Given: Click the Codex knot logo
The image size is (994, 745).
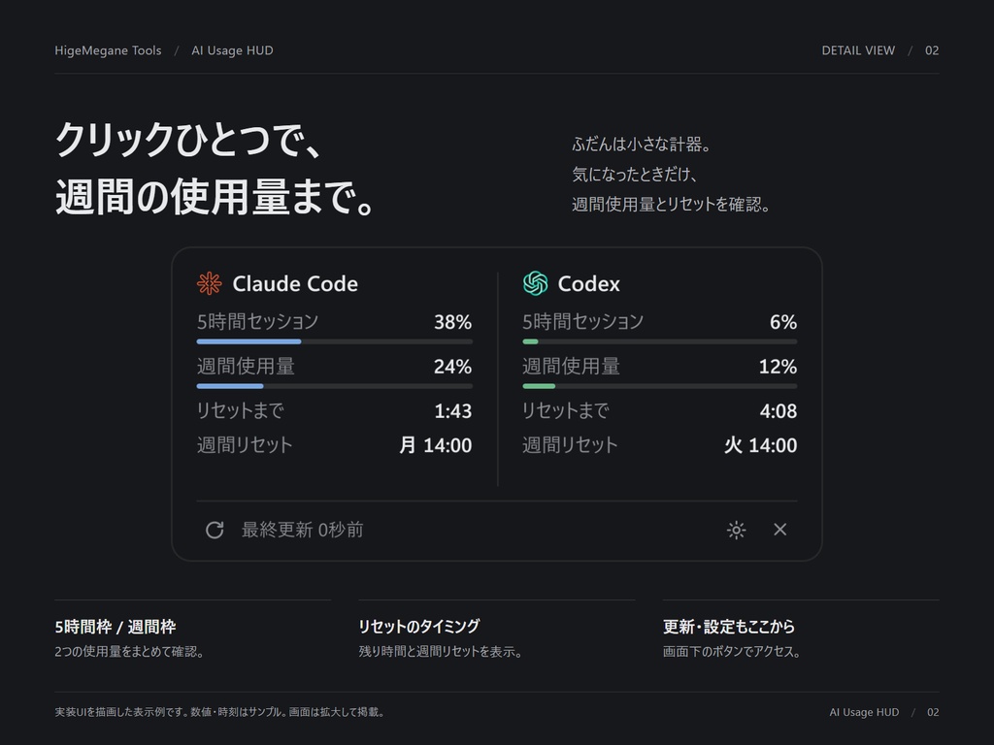Looking at the screenshot, I should (x=535, y=283).
